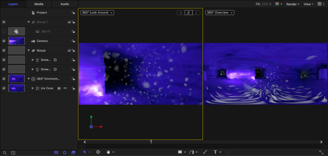Click the Project document icon
Image resolution: width=328 pixels, height=156 pixels.
(x=33, y=13)
